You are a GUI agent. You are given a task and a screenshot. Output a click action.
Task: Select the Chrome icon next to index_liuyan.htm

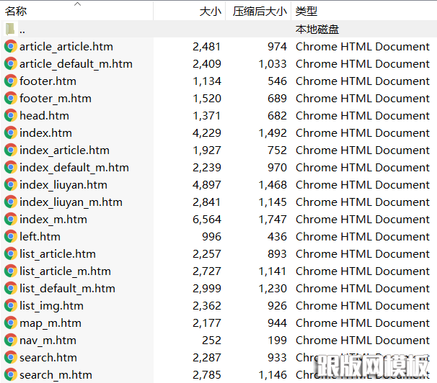click(11, 184)
